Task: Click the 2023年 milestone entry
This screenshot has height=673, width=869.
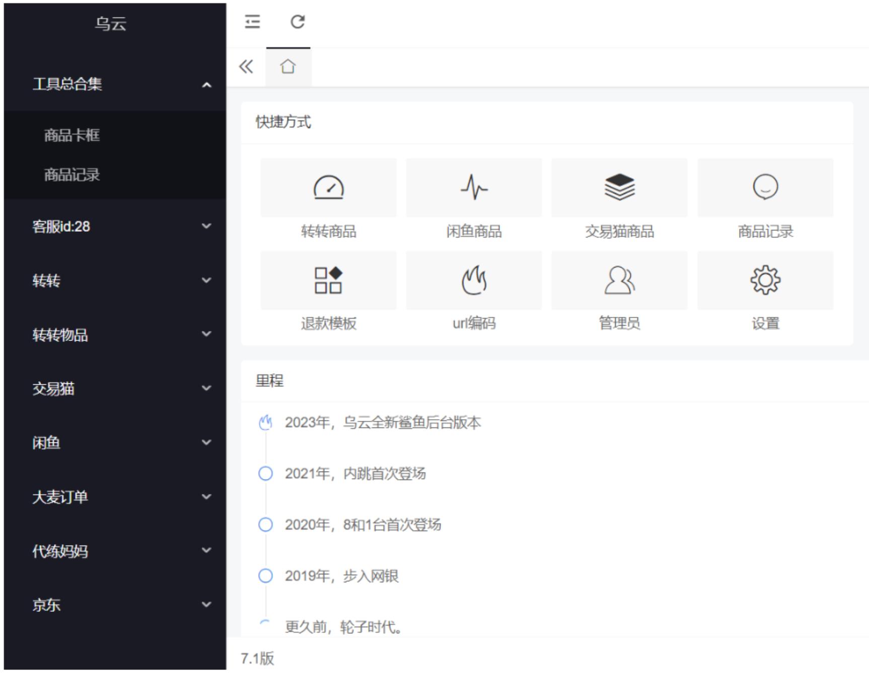Action: click(x=383, y=423)
